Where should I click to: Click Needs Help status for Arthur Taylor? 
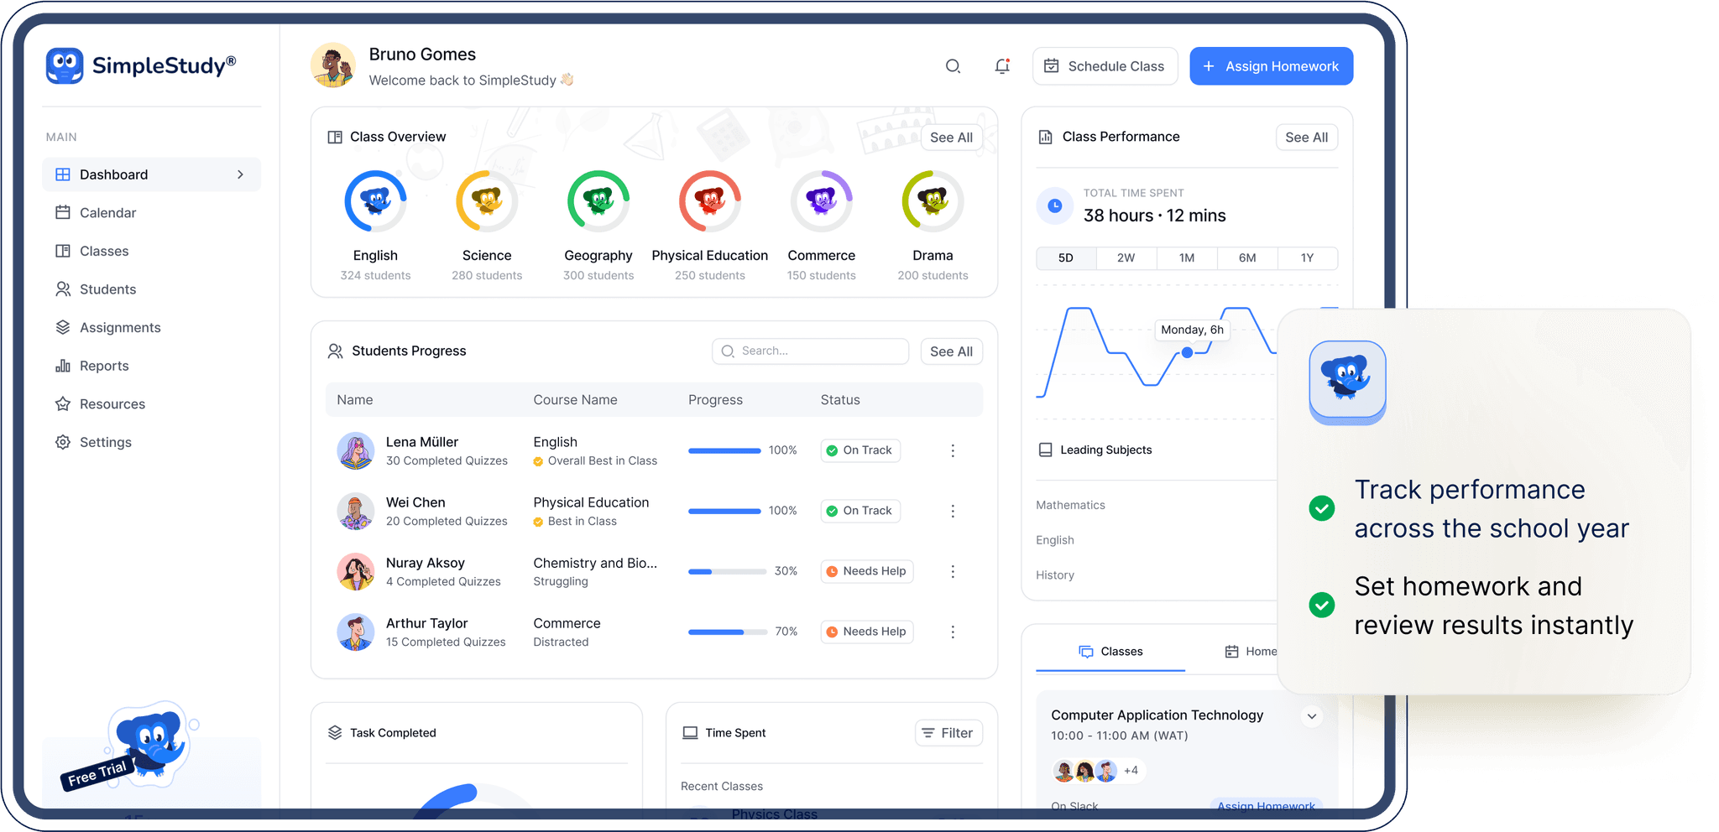pyautogui.click(x=867, y=632)
